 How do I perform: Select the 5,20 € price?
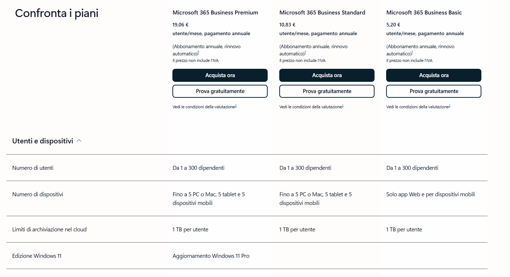click(x=393, y=25)
